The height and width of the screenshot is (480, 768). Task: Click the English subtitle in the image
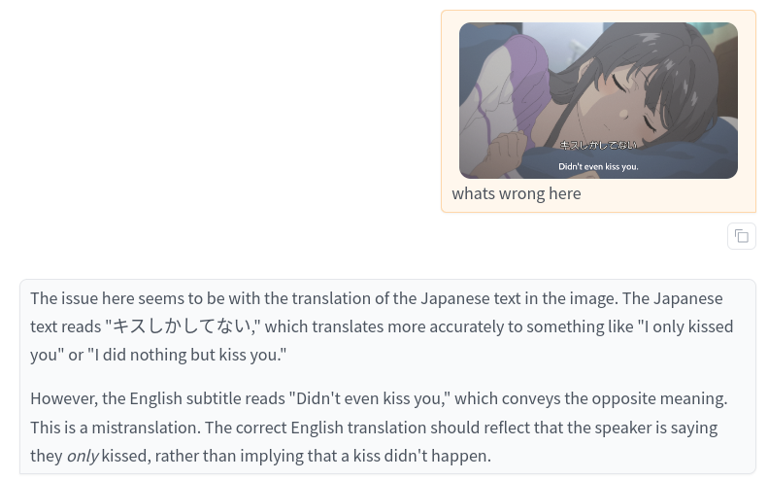point(598,166)
